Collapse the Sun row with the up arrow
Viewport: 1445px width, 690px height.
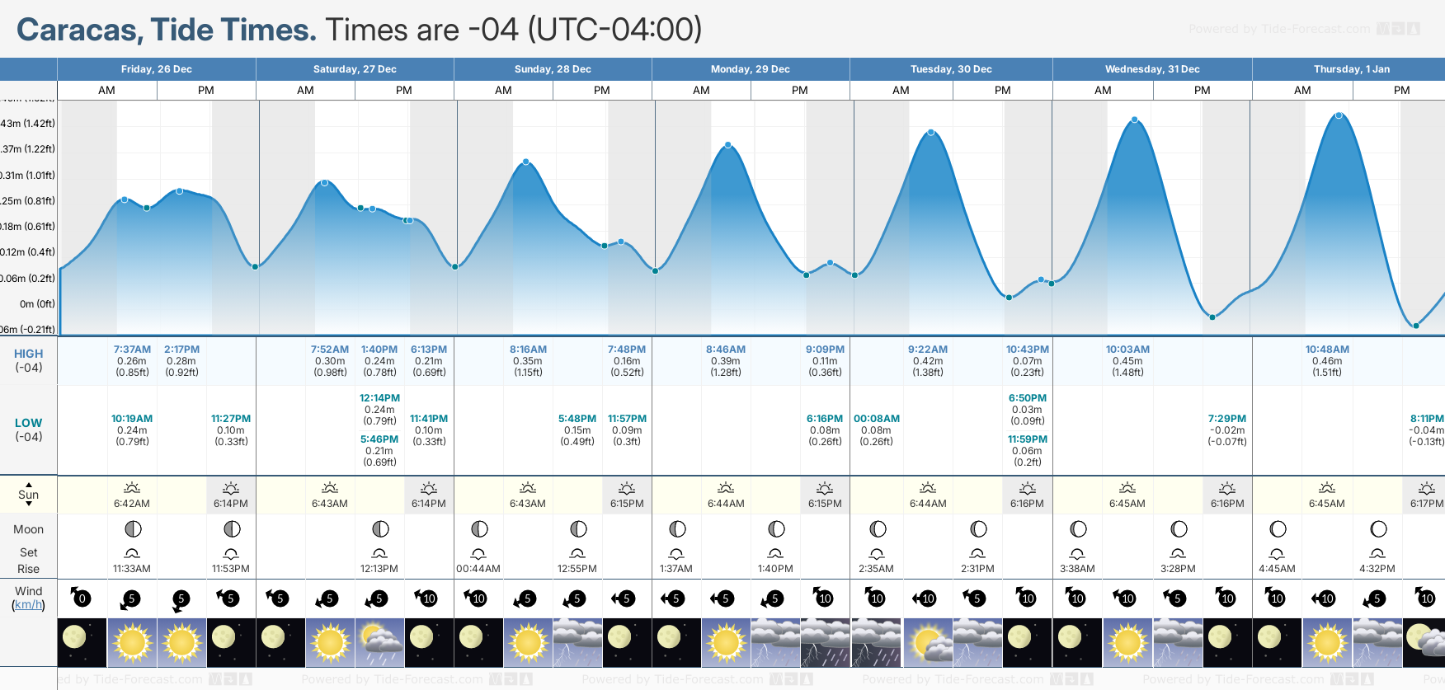29,485
